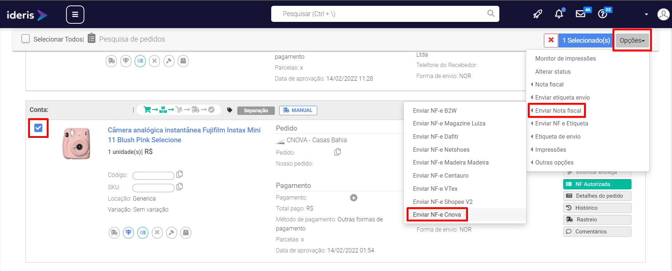Copy the Código value with the copy icon
Viewport: 672px width, 271px height.
coord(180,174)
